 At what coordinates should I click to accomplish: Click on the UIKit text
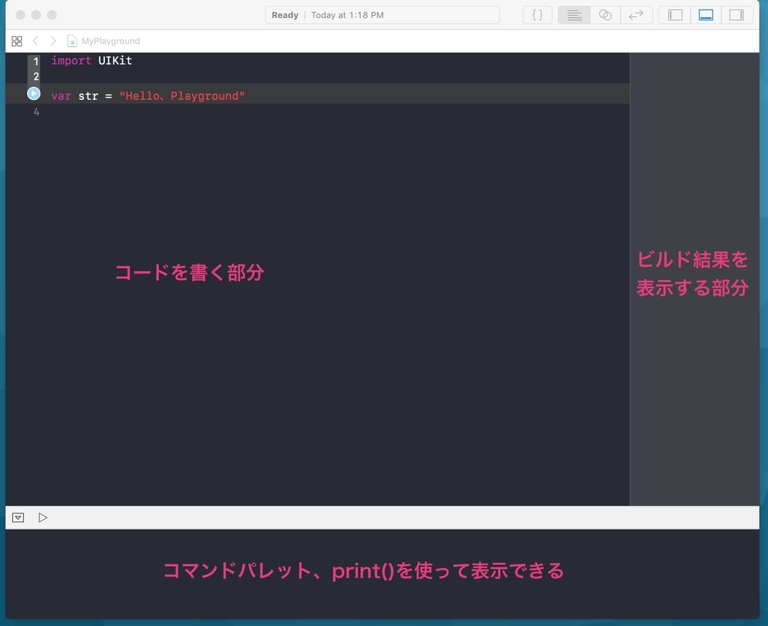click(x=115, y=61)
